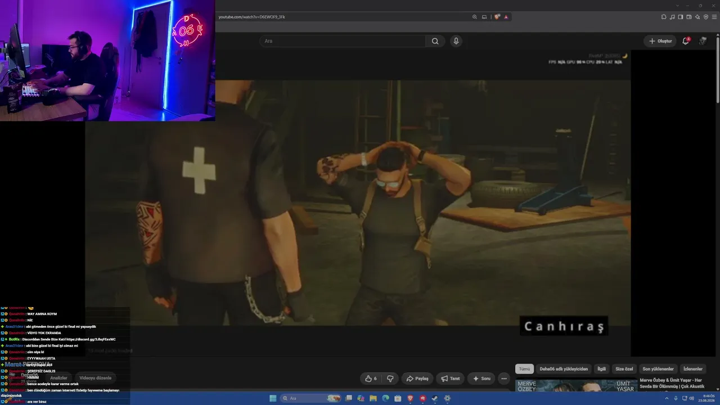This screenshot has width=720, height=405.
Task: Click the "Oluştur" create button
Action: point(660,41)
